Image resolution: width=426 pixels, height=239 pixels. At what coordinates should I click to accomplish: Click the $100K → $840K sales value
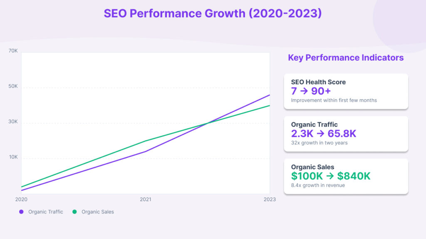coord(331,176)
